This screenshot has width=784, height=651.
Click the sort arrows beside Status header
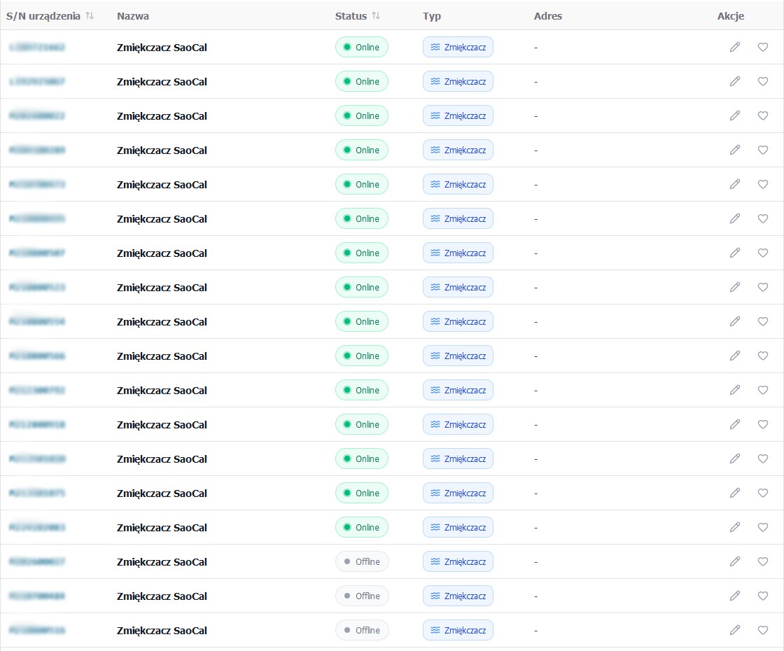376,16
